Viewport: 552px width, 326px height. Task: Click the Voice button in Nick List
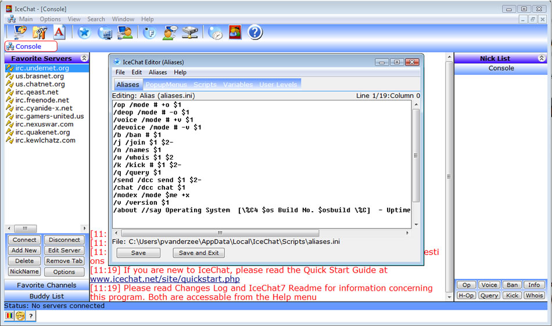click(x=489, y=285)
